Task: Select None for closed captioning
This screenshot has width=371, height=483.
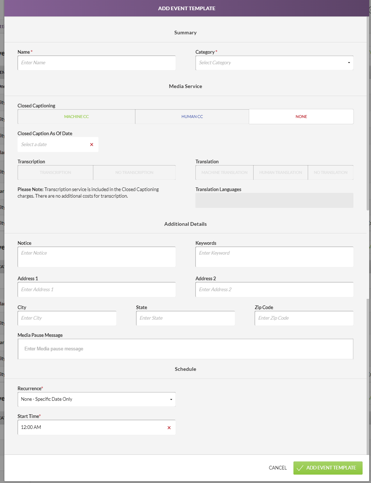Action: (301, 117)
